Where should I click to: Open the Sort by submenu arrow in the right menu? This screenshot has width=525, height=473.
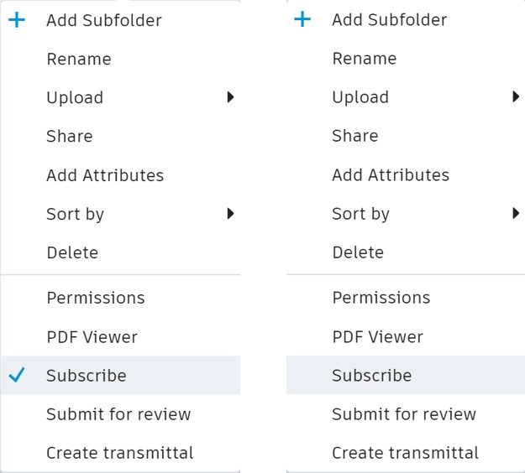[516, 213]
